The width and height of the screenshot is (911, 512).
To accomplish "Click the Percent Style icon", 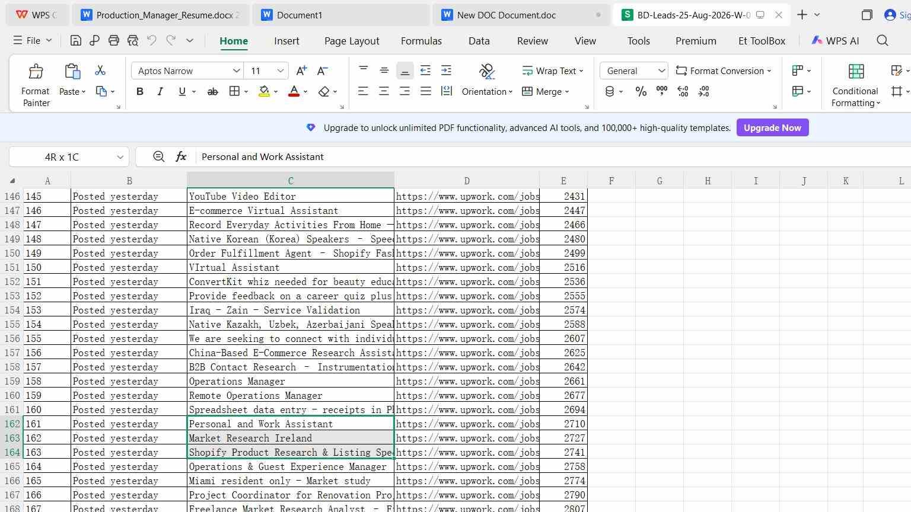I will point(641,91).
